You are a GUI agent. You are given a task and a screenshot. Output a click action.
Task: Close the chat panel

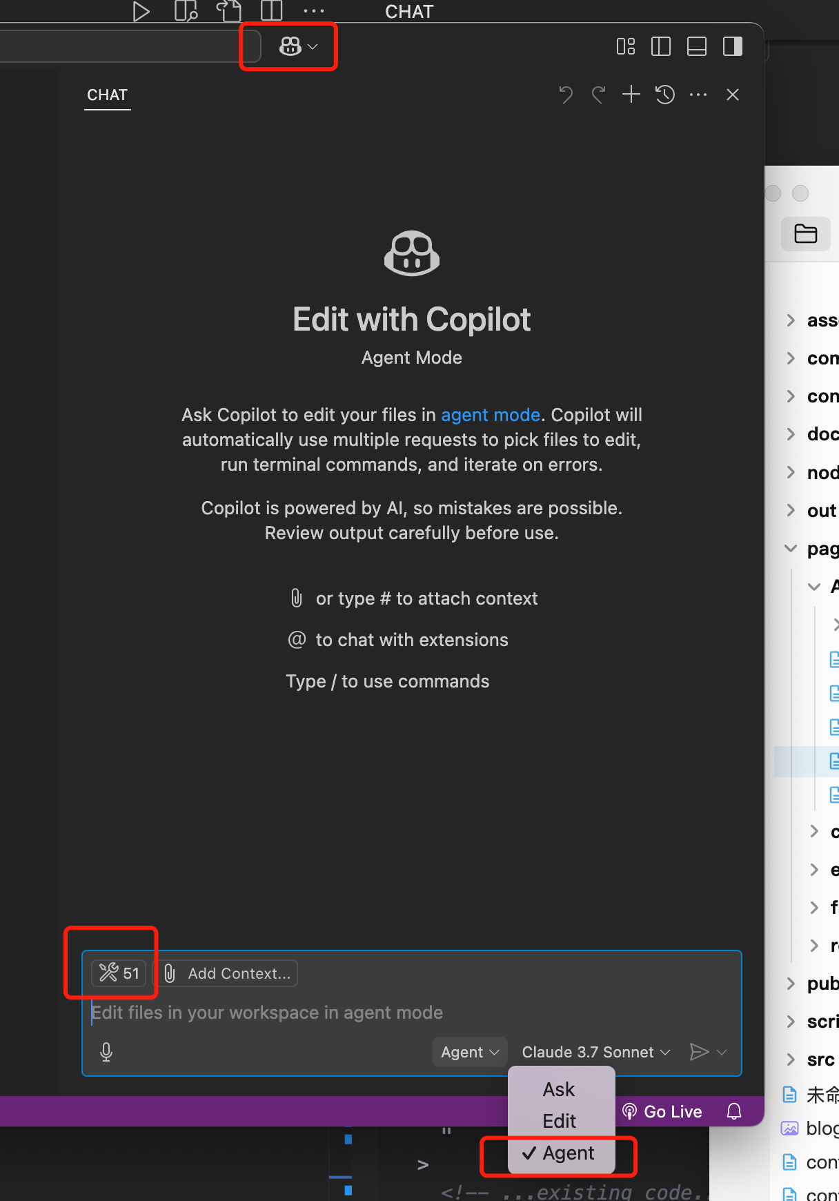[x=733, y=95]
